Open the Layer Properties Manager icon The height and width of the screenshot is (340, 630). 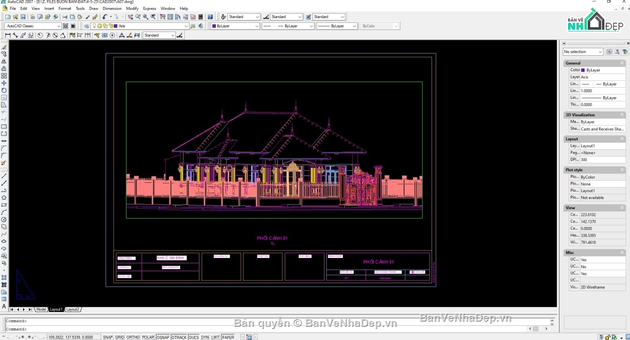pos(87,26)
